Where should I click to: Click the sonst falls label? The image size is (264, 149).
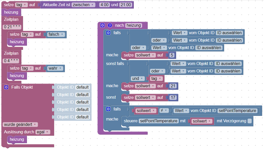coord(115,64)
